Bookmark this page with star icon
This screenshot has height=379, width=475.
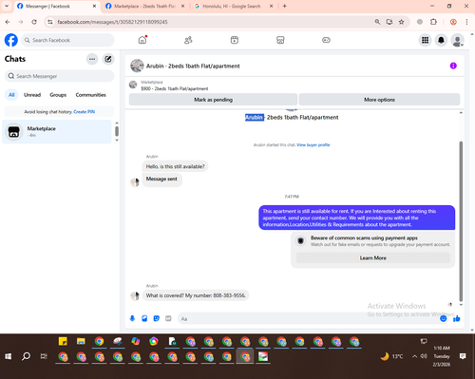pos(402,22)
